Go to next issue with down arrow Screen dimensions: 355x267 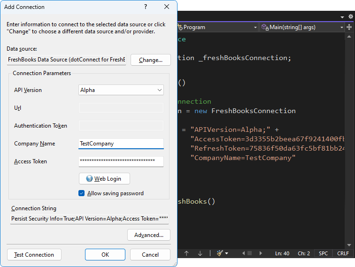tap(200, 253)
